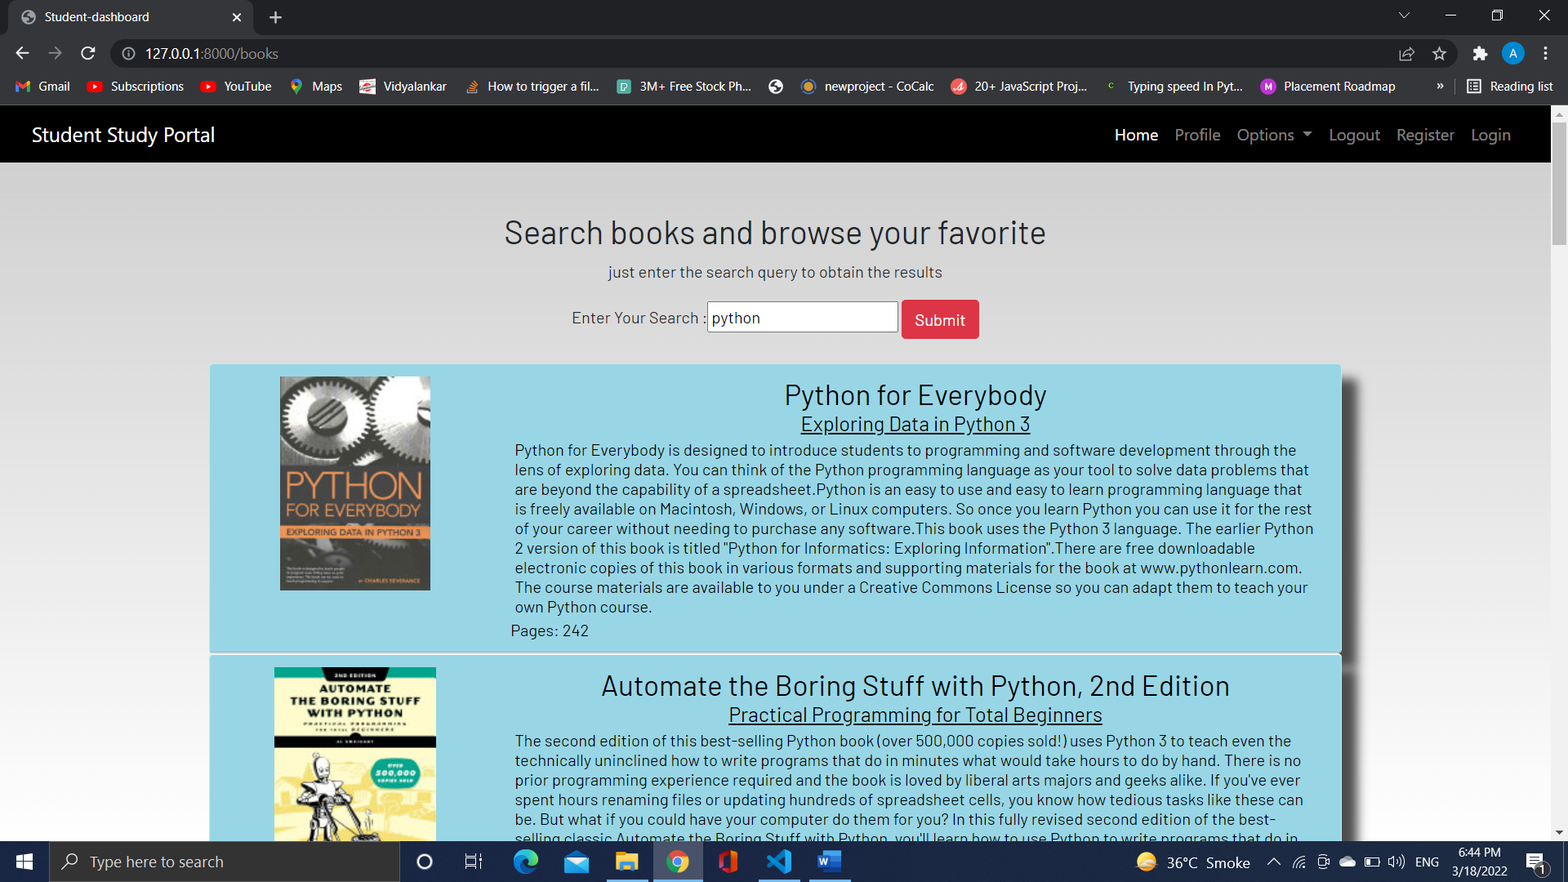
Task: Open the Maps bookmark
Action: pos(315,86)
